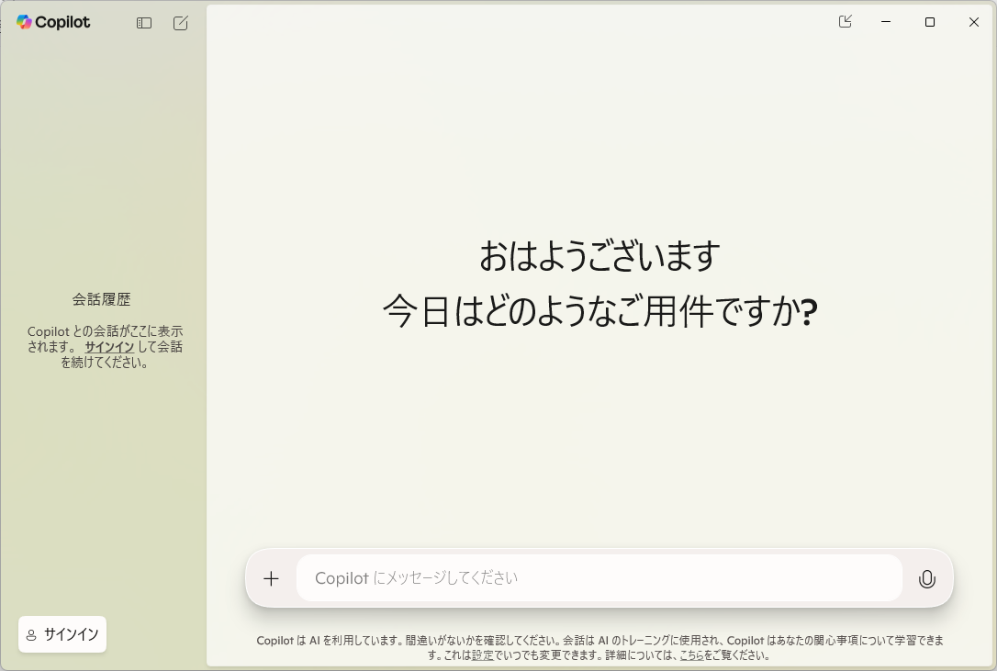The image size is (997, 671).
Task: Click the underlined サインイン link in sidebar text
Action: (109, 347)
